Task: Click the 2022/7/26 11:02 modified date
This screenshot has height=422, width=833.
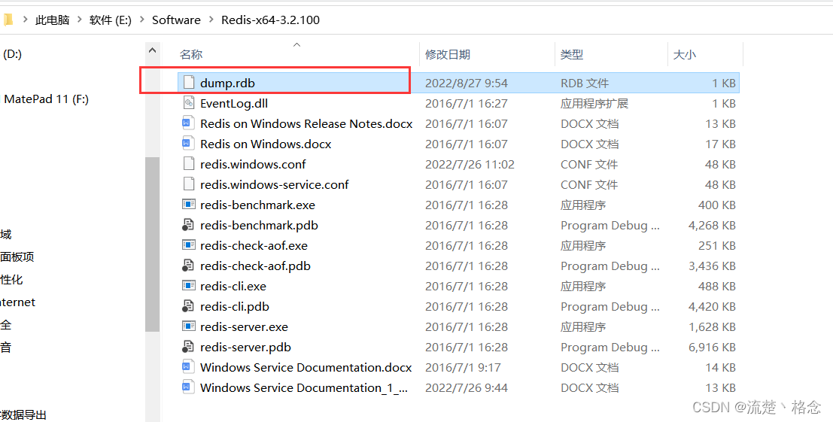Action: click(x=470, y=164)
